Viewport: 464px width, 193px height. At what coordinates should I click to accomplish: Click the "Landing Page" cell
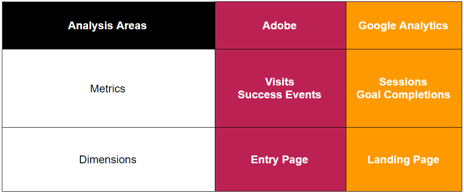tap(403, 160)
